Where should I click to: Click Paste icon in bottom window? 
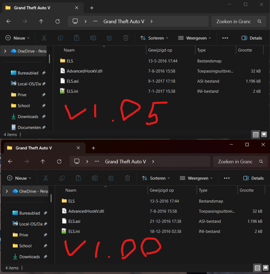tap(78, 178)
